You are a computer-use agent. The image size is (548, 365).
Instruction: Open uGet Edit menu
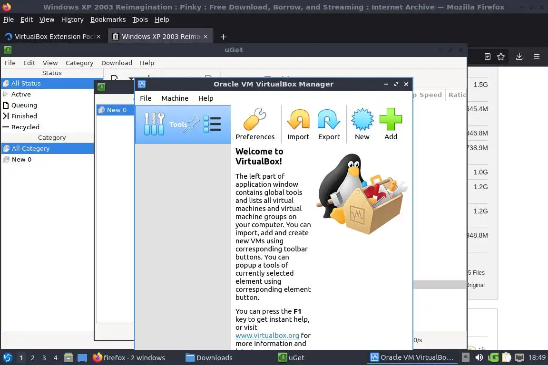pyautogui.click(x=29, y=63)
